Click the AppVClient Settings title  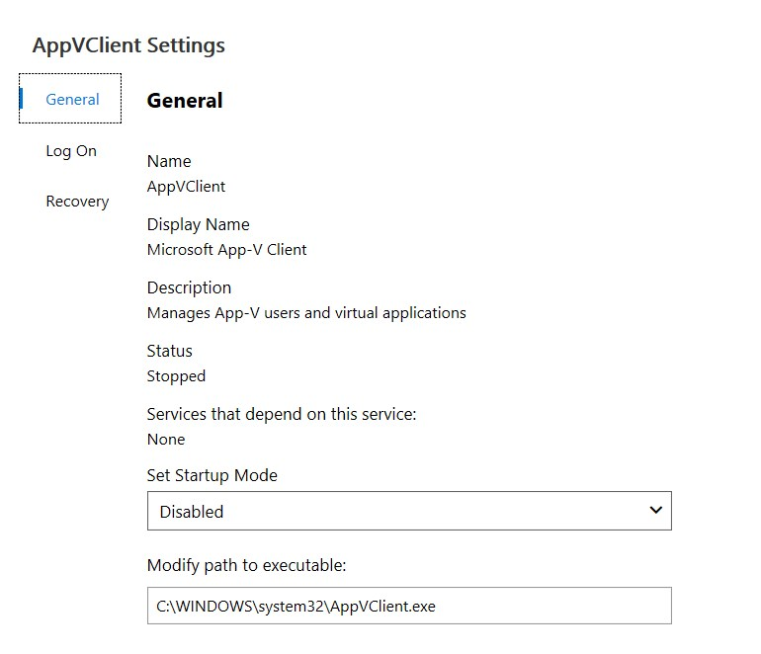click(x=128, y=45)
